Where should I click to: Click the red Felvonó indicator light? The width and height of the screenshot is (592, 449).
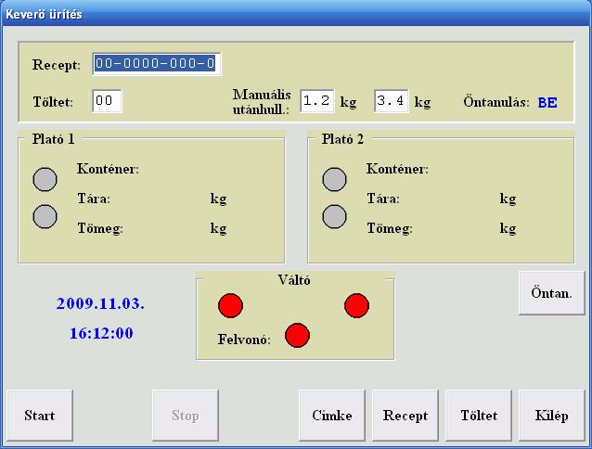[x=297, y=336]
